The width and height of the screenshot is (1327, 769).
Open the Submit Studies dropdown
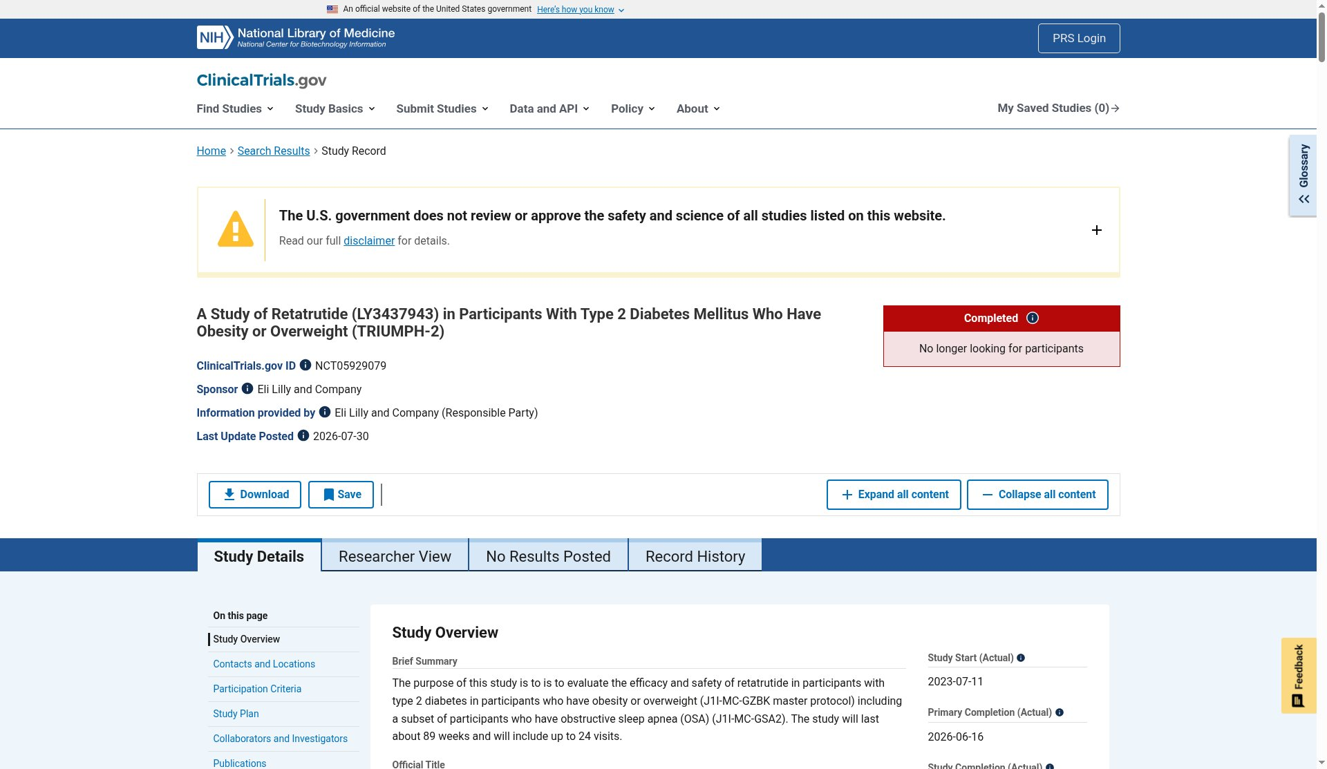(442, 108)
